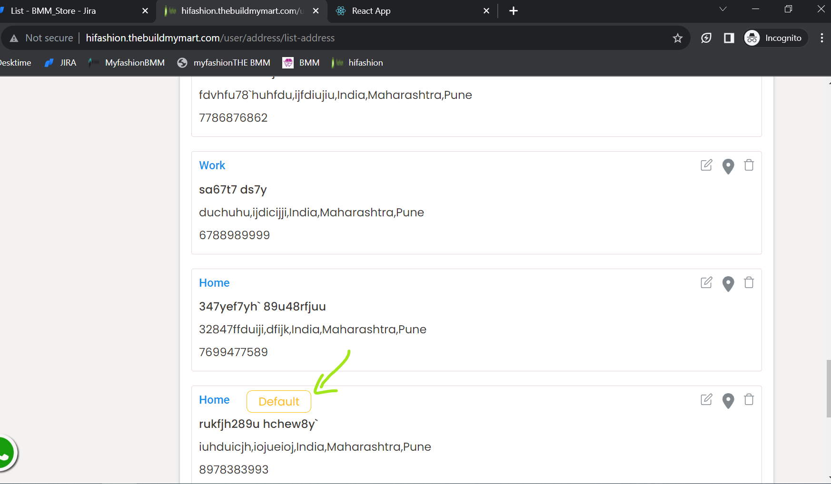Screen dimensions: 831x484
Task: Select the name 347yef7yh` 89u48rfjuu
Action: click(262, 307)
